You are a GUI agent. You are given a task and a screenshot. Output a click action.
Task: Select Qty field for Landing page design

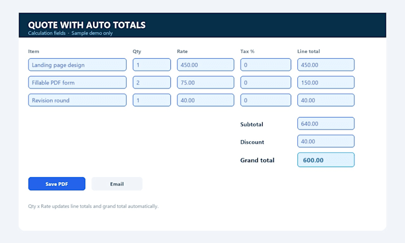click(152, 65)
